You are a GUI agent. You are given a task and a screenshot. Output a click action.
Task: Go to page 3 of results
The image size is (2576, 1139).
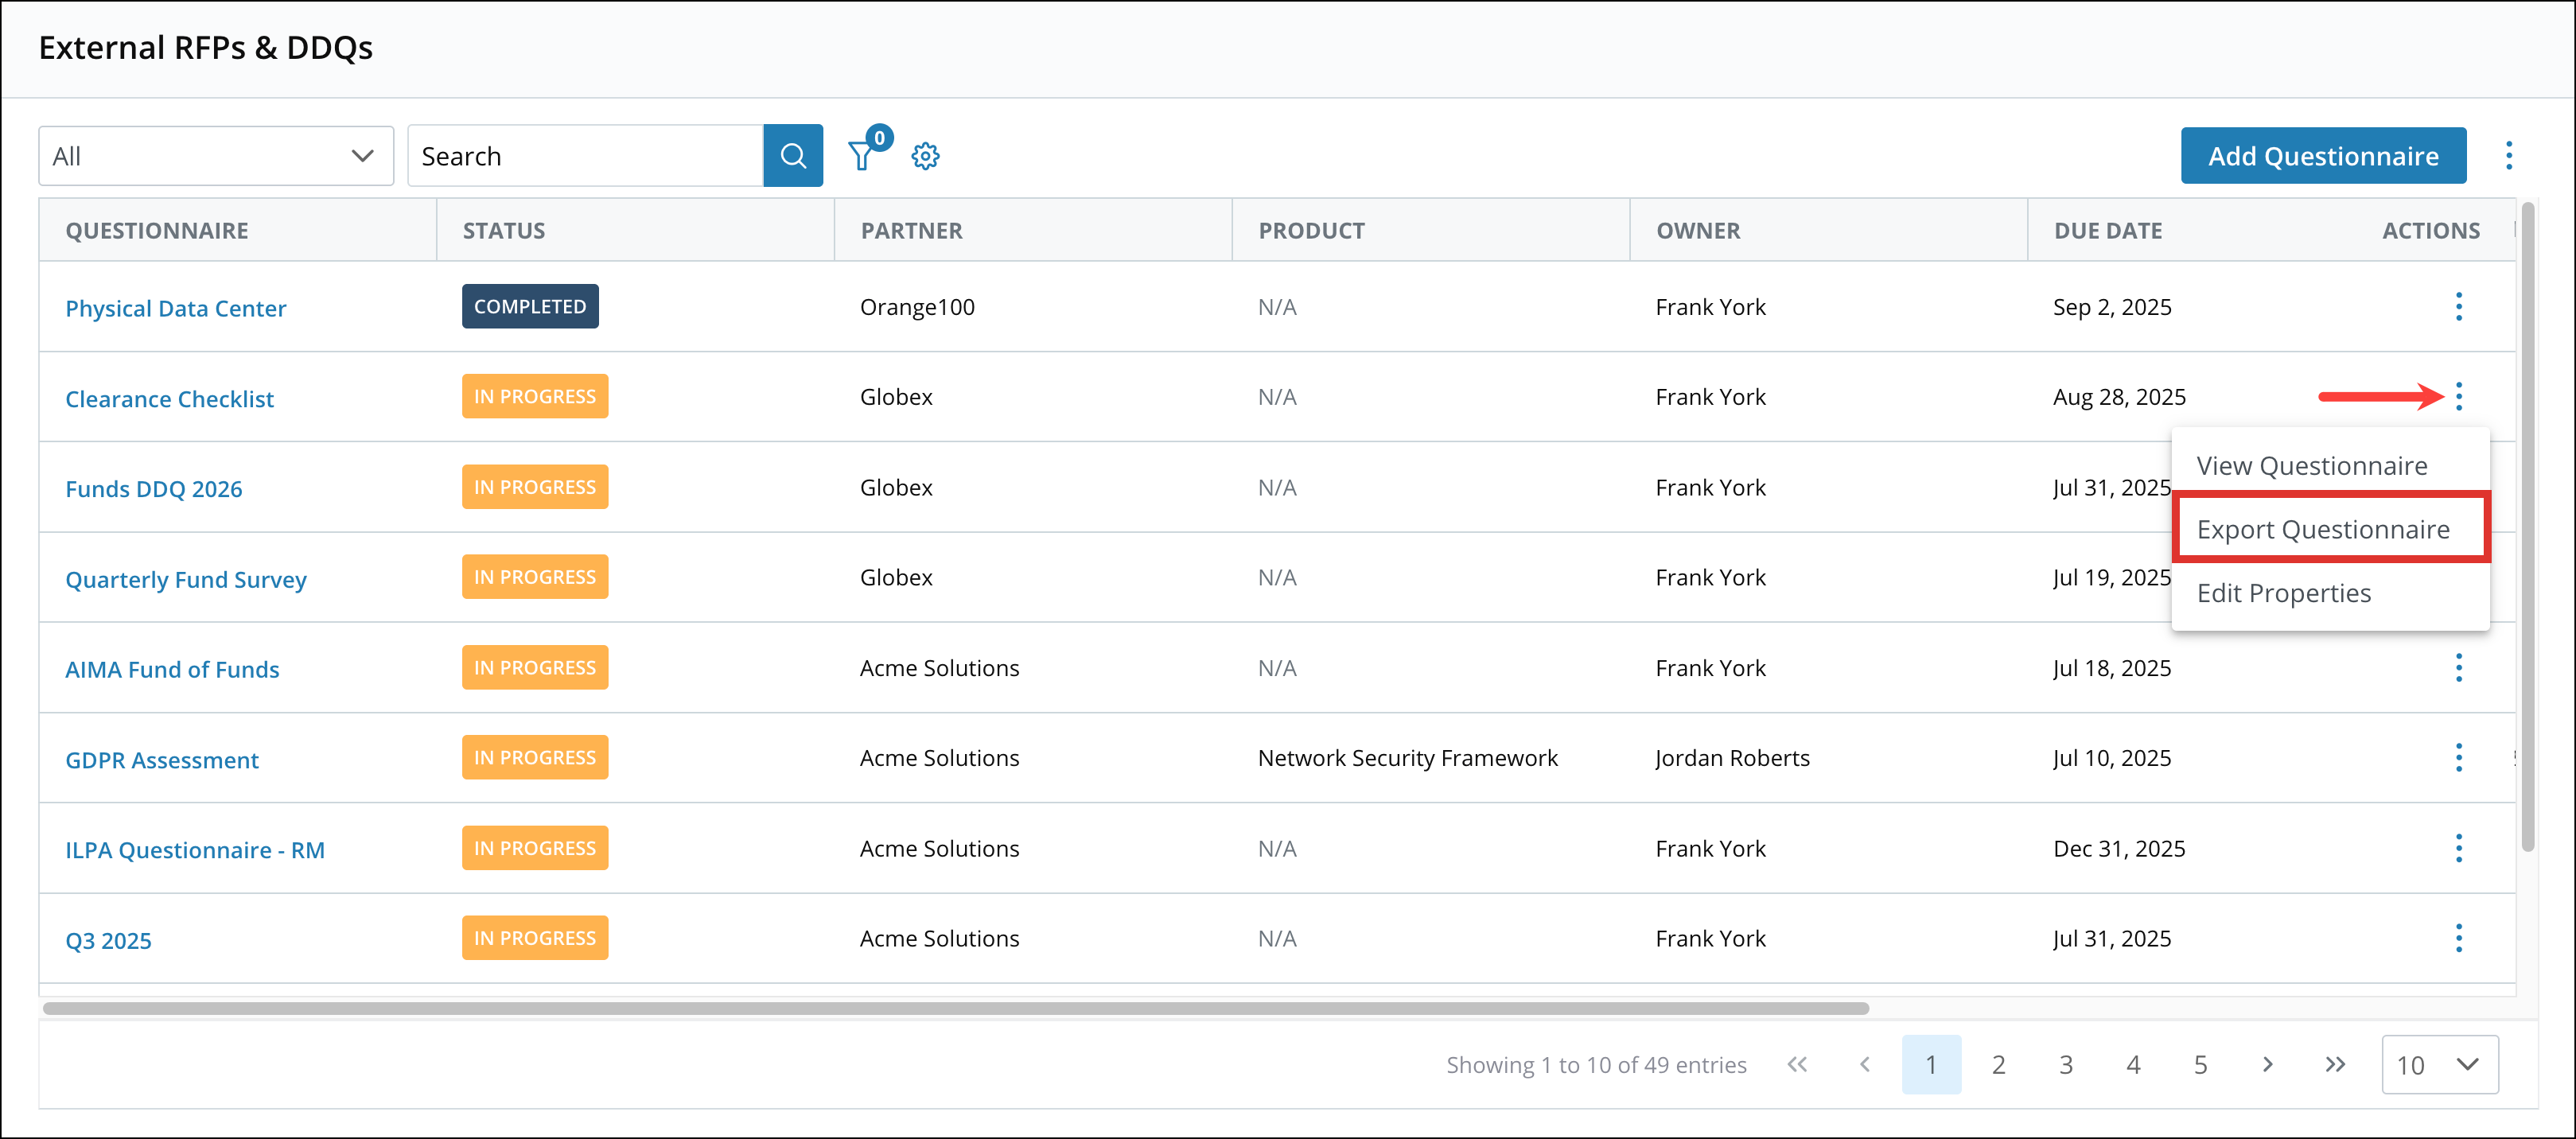pyautogui.click(x=2066, y=1064)
